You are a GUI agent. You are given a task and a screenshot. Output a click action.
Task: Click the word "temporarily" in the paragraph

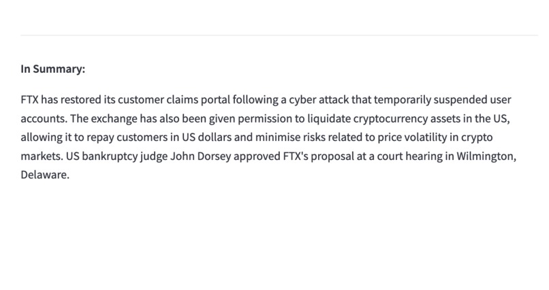pyautogui.click(x=397, y=99)
